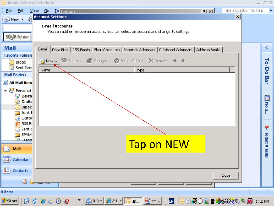274x206 pixels.
Task: Select Inbox in Personal Folders tree
Action: (x=24, y=107)
